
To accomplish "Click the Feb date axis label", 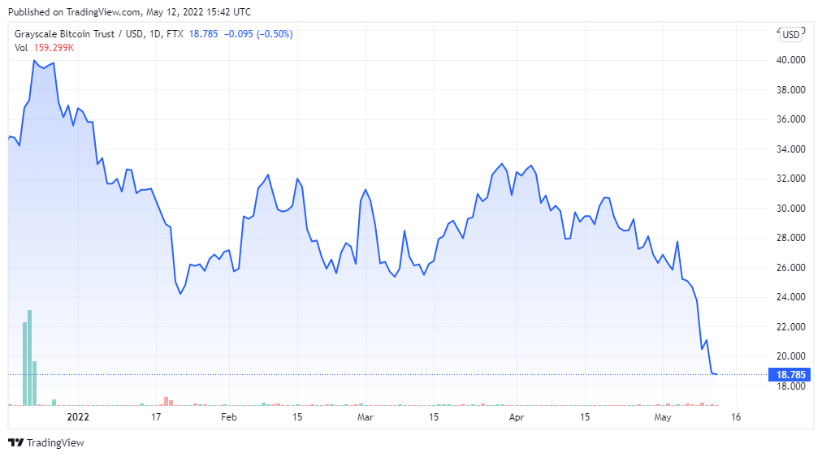I will pos(228,417).
